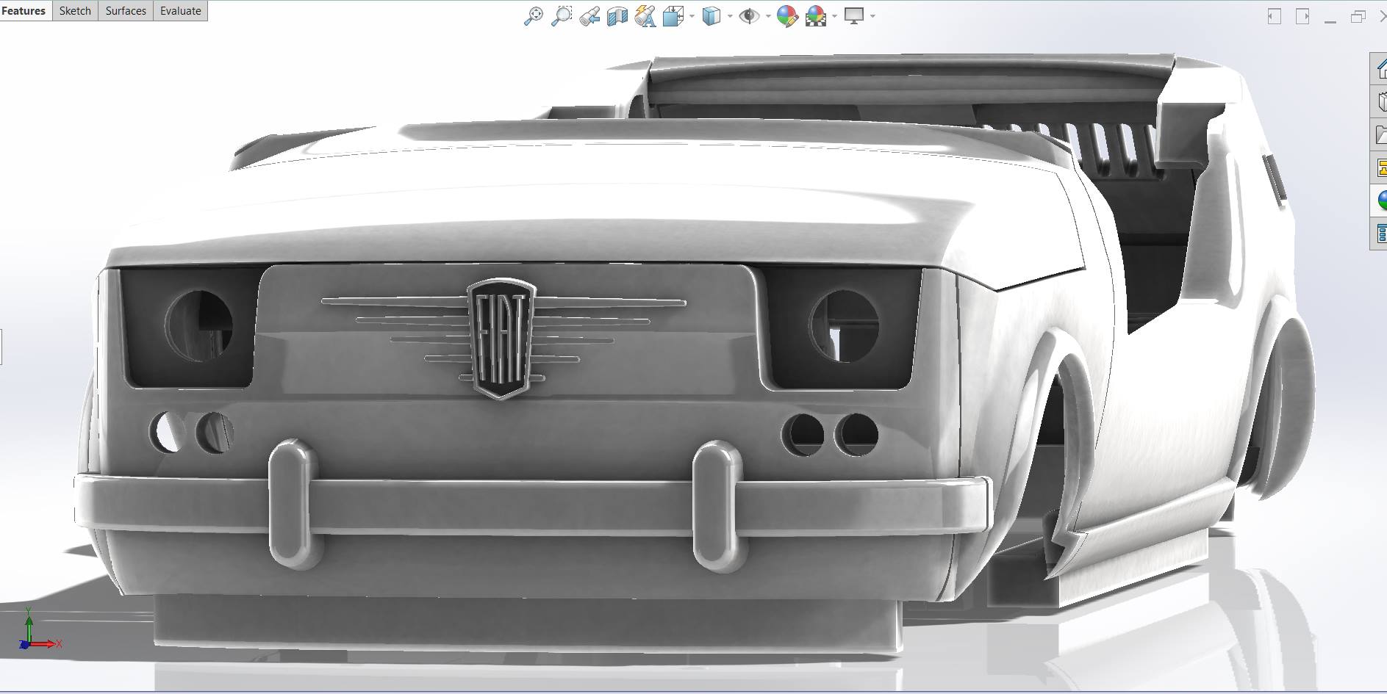Image resolution: width=1387 pixels, height=694 pixels.
Task: Expand the View Settings dropdown arrow
Action: (x=872, y=16)
